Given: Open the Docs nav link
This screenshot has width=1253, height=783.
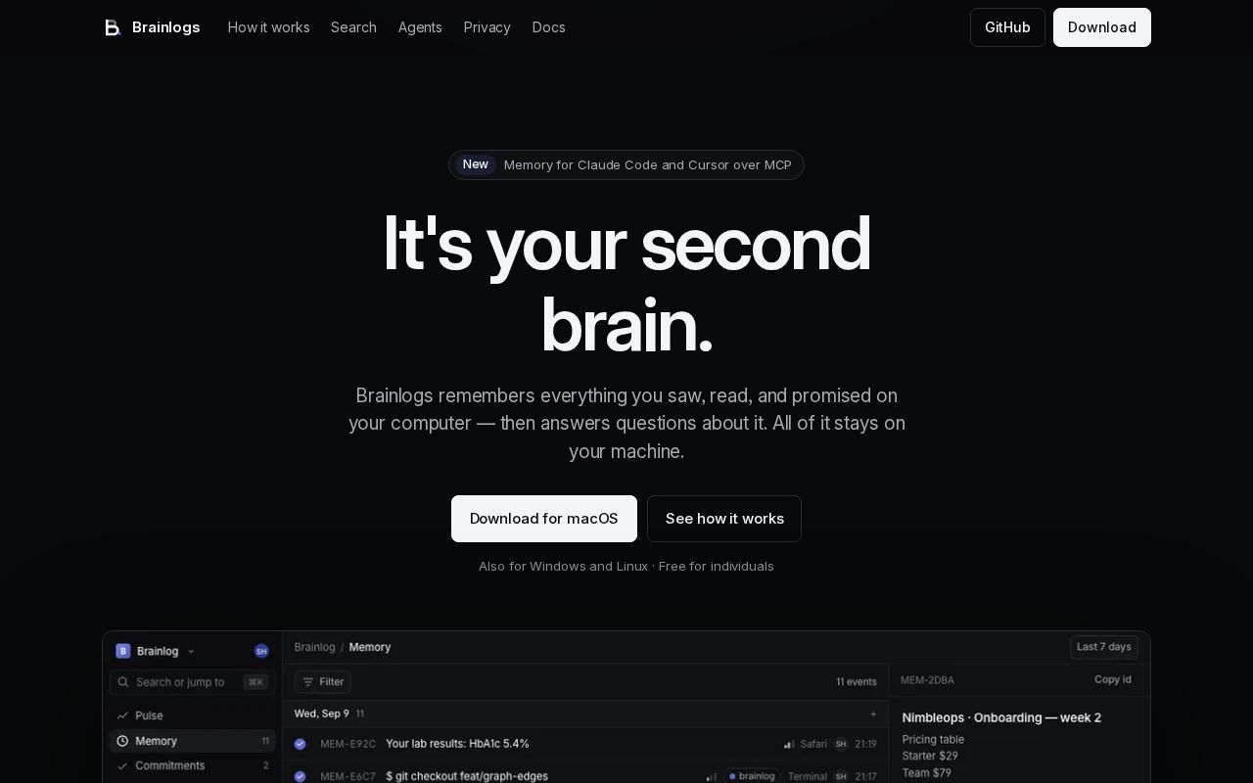Looking at the screenshot, I should [x=548, y=27].
